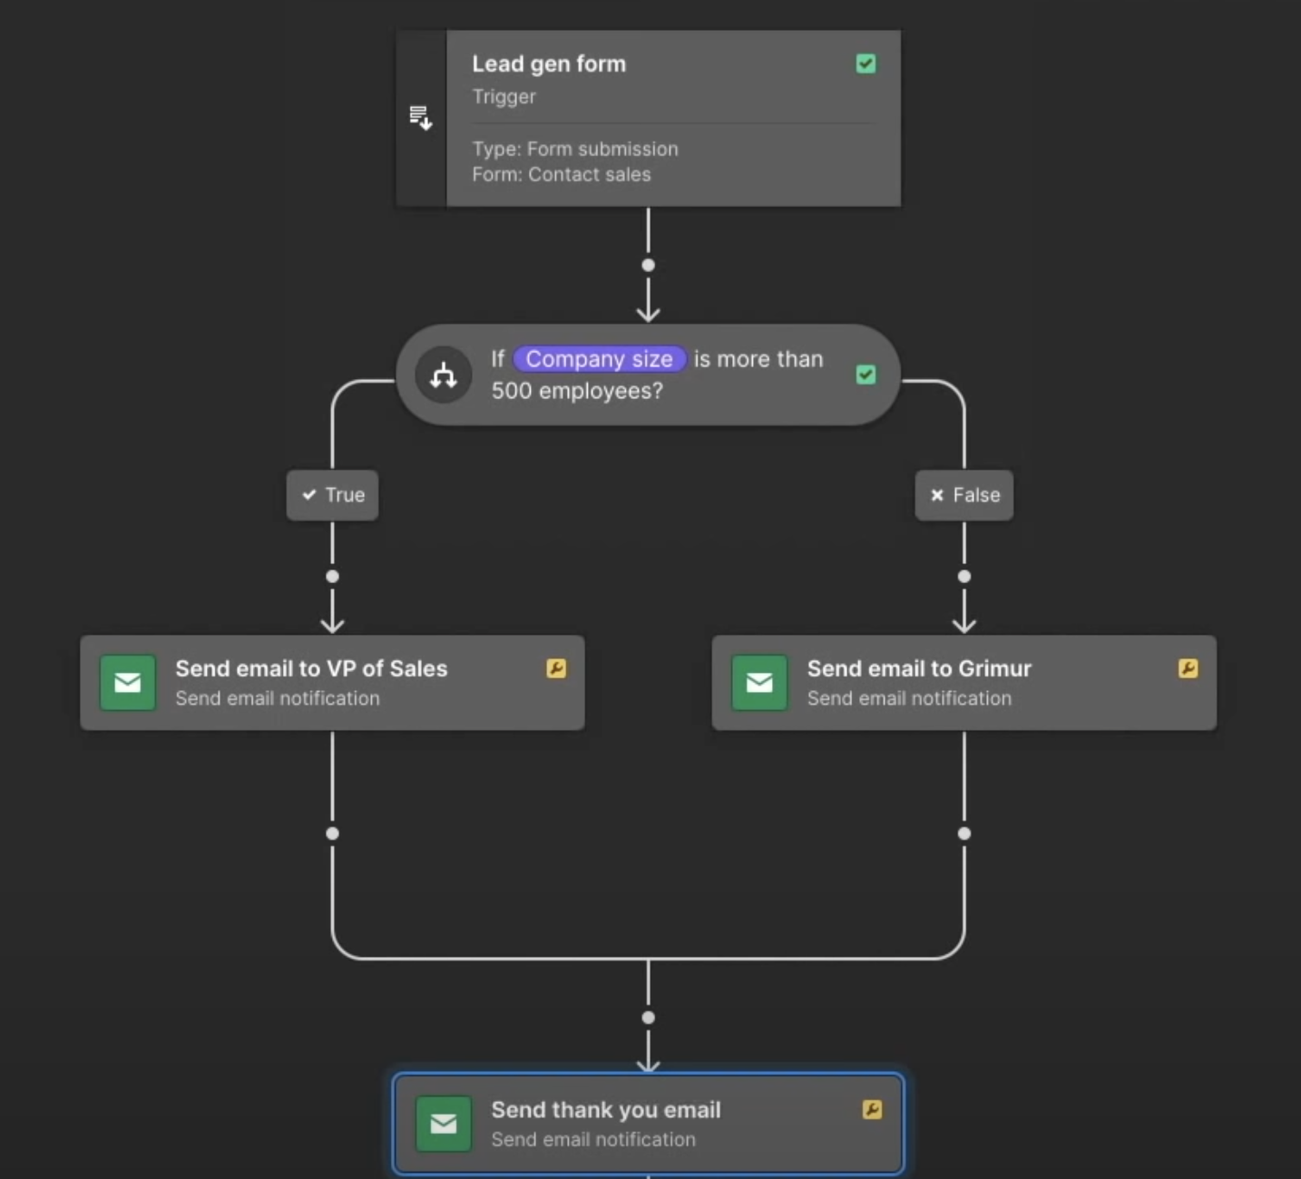Image resolution: width=1301 pixels, height=1179 pixels.
Task: Click the connector dot above Send email to Grimur
Action: pyautogui.click(x=964, y=577)
